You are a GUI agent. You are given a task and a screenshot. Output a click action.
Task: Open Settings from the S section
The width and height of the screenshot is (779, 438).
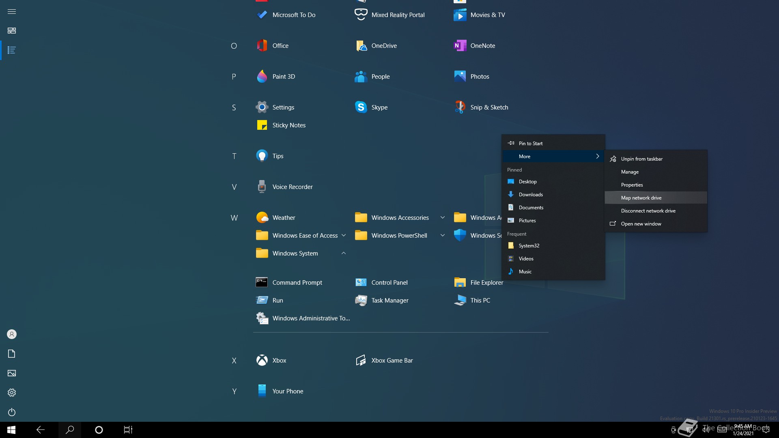pyautogui.click(x=275, y=107)
